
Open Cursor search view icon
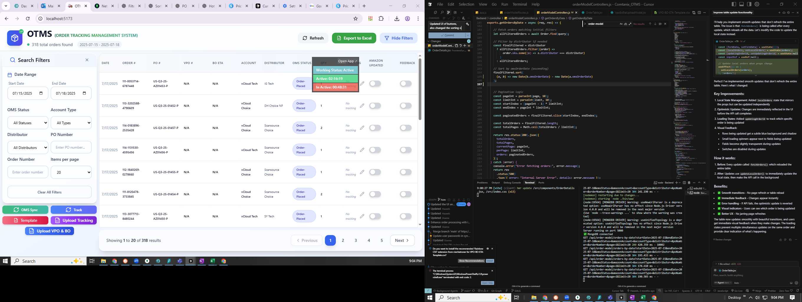pos(442,12)
